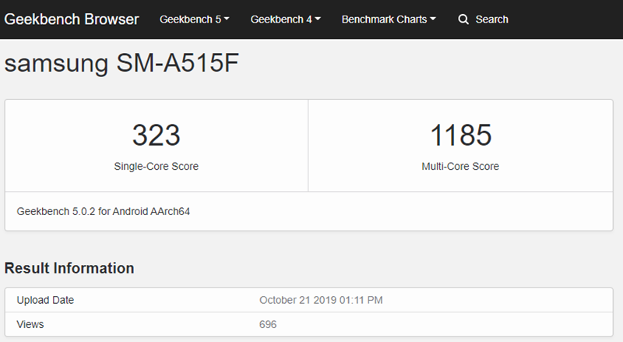623x342 pixels.
Task: Open the Benchmark Charts dropdown
Action: pos(389,19)
